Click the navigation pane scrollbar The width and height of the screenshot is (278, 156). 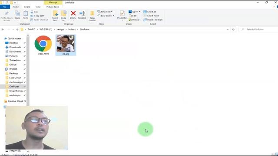coord(28,71)
